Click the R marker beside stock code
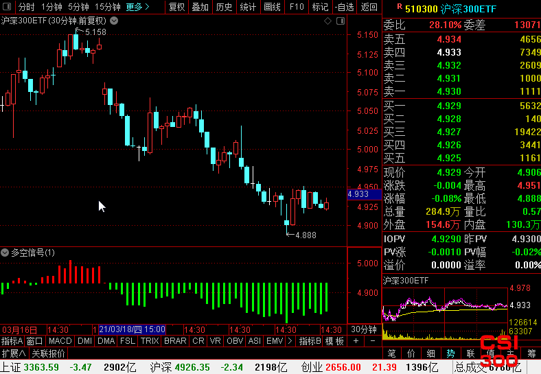Screen dimensions: 541x374 400,6
